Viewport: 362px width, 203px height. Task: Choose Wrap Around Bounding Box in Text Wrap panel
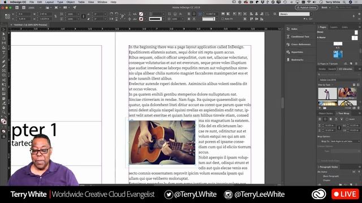click(x=325, y=119)
